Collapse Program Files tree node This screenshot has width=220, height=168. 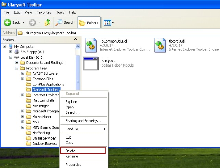16,68
